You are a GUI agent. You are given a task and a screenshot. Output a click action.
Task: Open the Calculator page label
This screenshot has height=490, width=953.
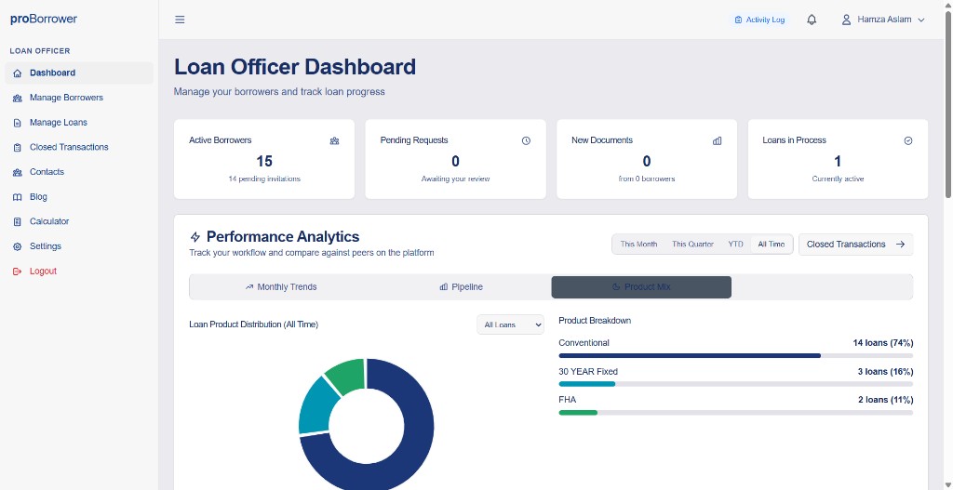pyautogui.click(x=49, y=221)
